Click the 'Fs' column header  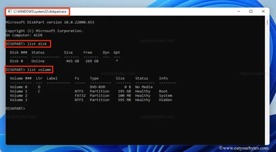[x=77, y=78]
